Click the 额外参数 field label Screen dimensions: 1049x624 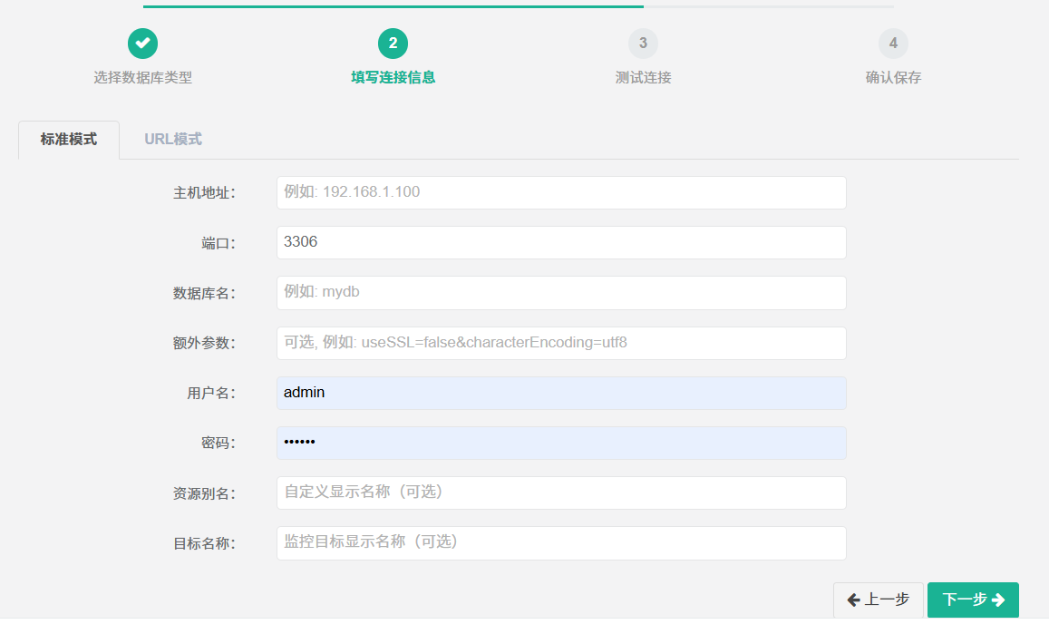(204, 343)
